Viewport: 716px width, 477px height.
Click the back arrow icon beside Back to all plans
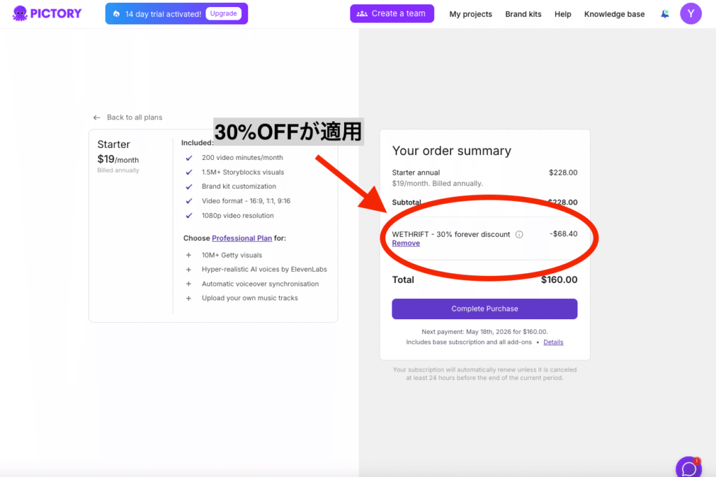(96, 117)
